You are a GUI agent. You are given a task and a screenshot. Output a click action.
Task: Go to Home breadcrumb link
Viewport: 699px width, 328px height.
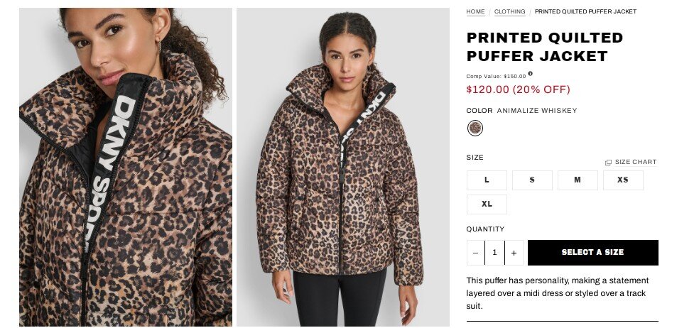[476, 11]
